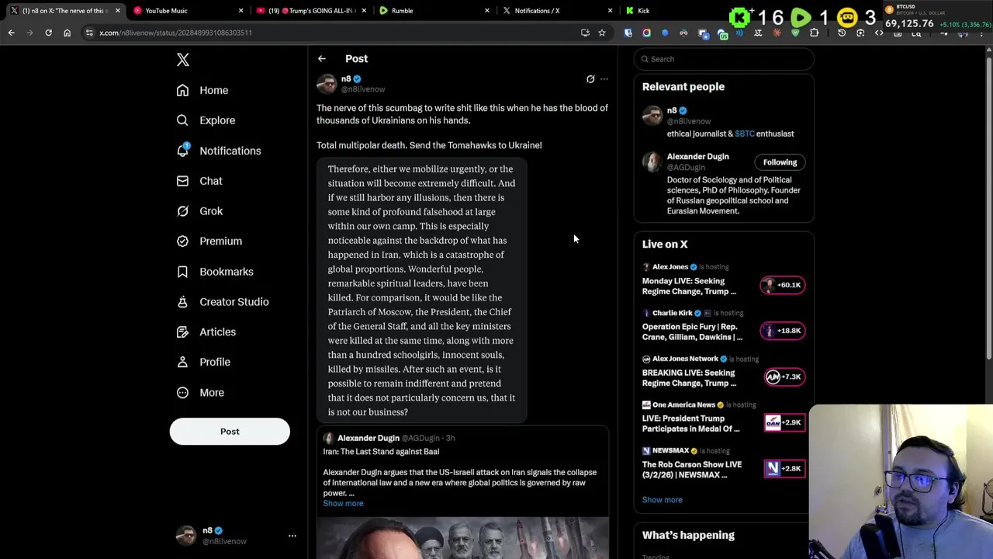Click Bookmarks ribbon icon in sidebar

182,272
